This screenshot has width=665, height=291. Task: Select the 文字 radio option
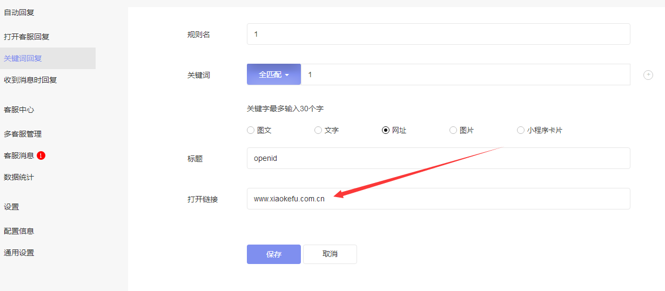coord(318,130)
